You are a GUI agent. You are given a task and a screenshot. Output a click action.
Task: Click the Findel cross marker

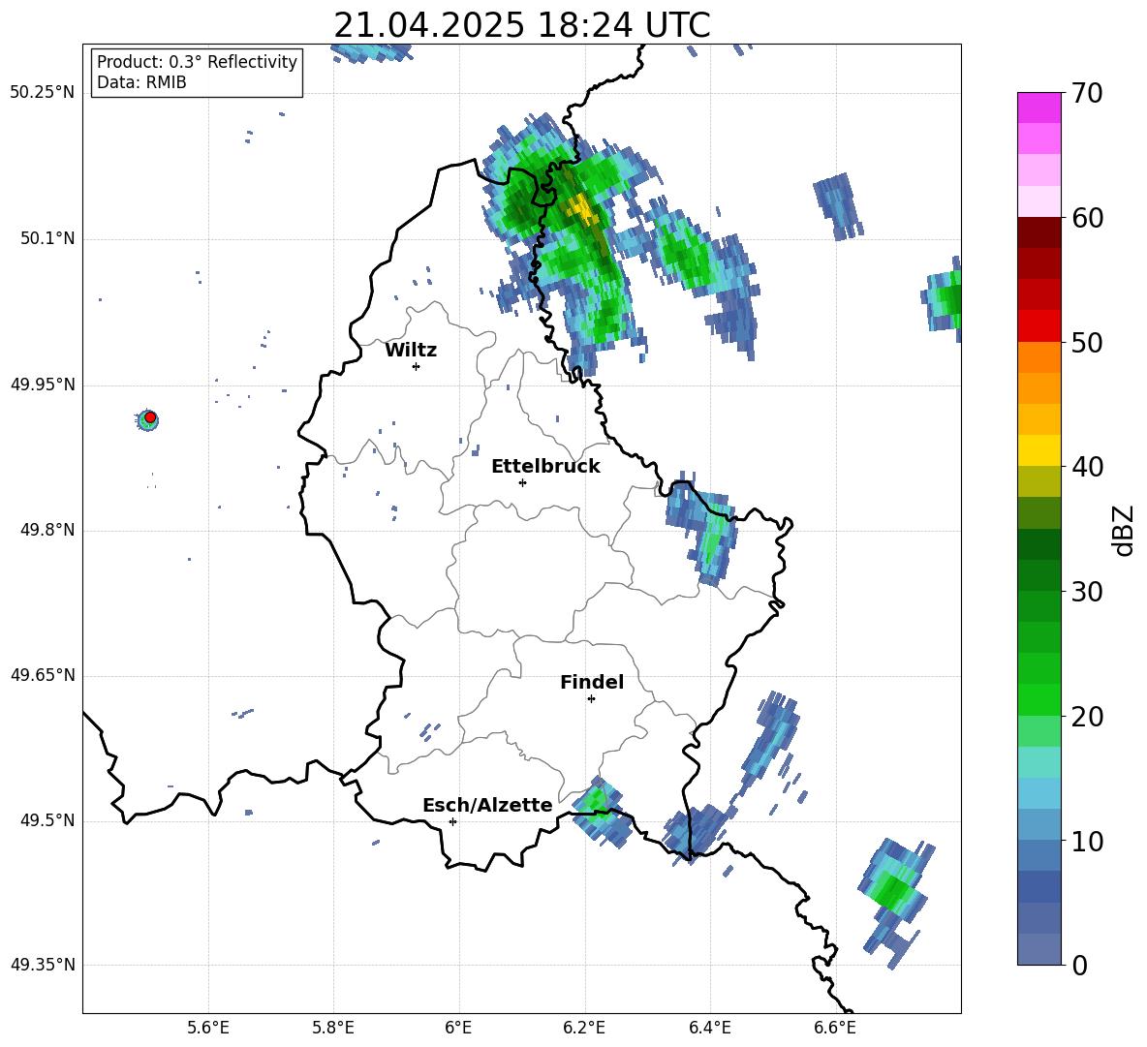coord(591,699)
